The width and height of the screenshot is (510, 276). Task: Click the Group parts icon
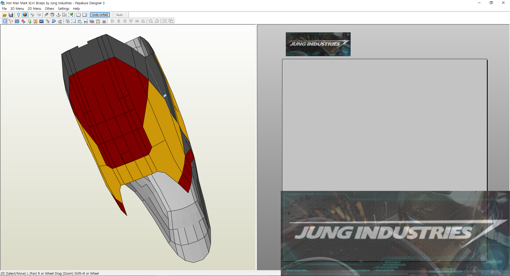click(165, 21)
